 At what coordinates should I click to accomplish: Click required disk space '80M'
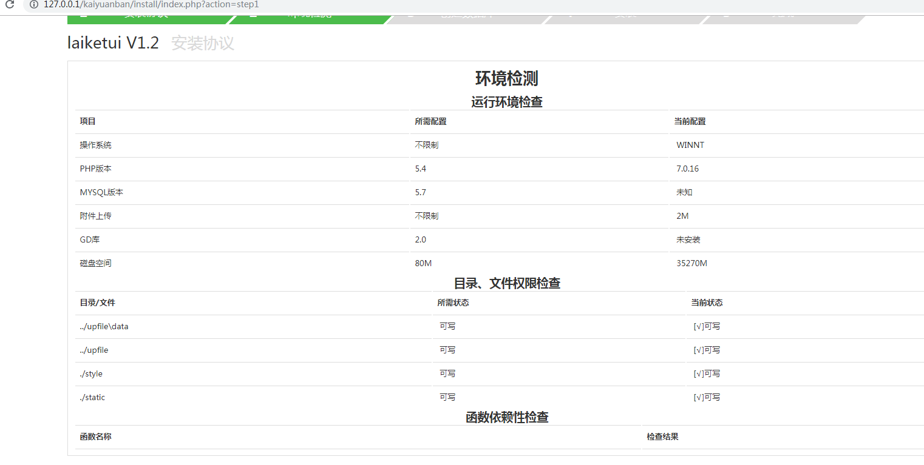(x=423, y=263)
